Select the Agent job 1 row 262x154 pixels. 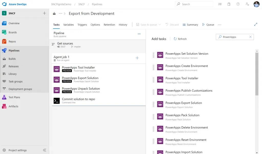[x=99, y=58]
